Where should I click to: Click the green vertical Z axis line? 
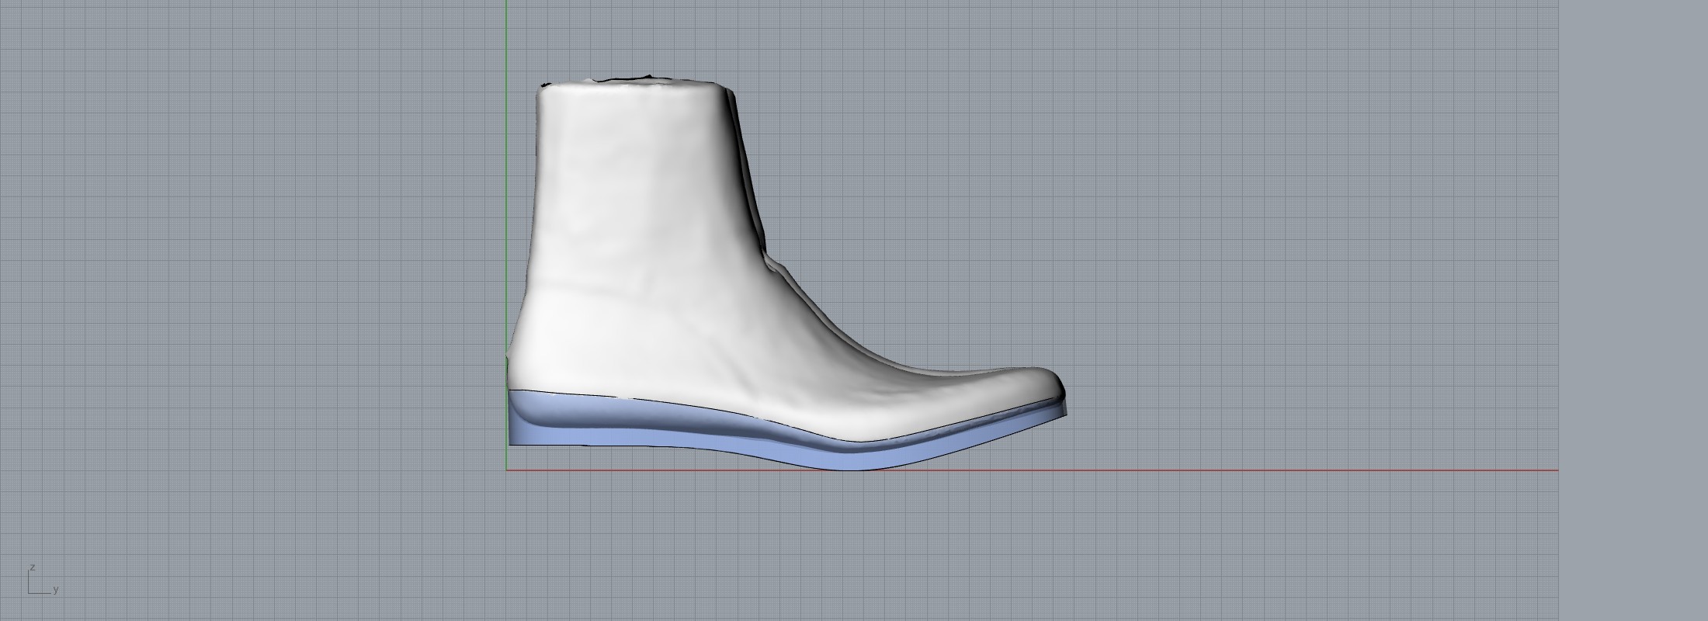tap(506, 194)
